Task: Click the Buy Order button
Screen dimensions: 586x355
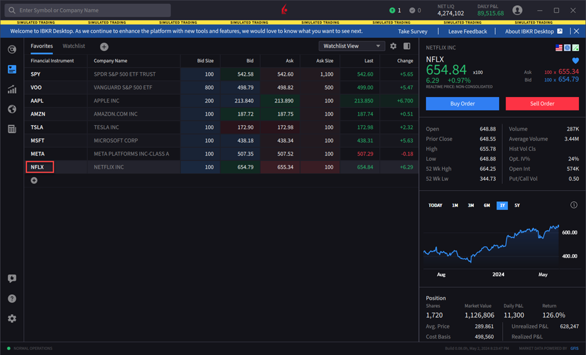Action: [x=462, y=104]
